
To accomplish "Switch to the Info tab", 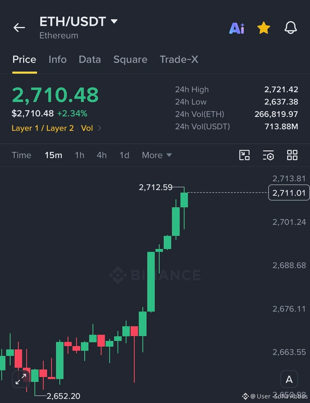I will (x=58, y=59).
